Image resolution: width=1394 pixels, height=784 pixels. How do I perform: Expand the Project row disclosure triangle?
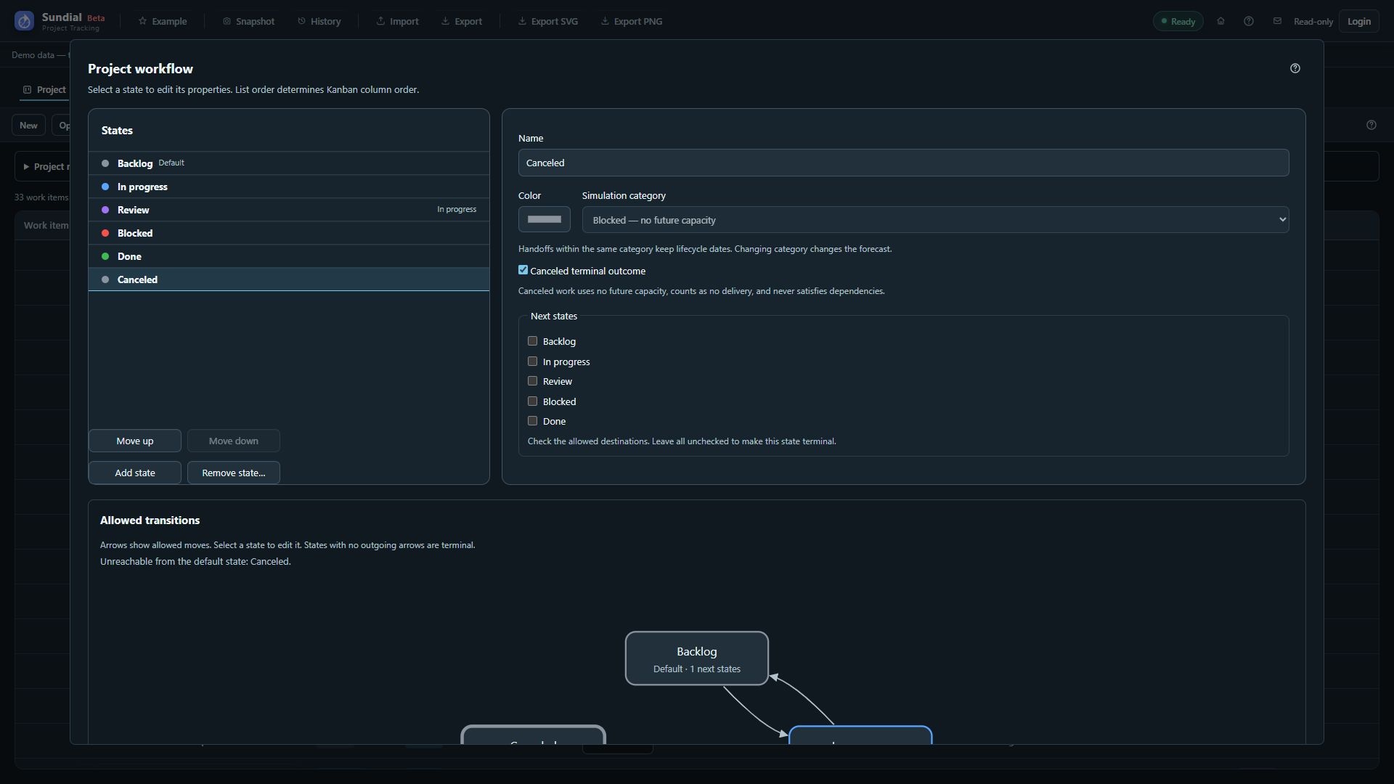click(26, 167)
